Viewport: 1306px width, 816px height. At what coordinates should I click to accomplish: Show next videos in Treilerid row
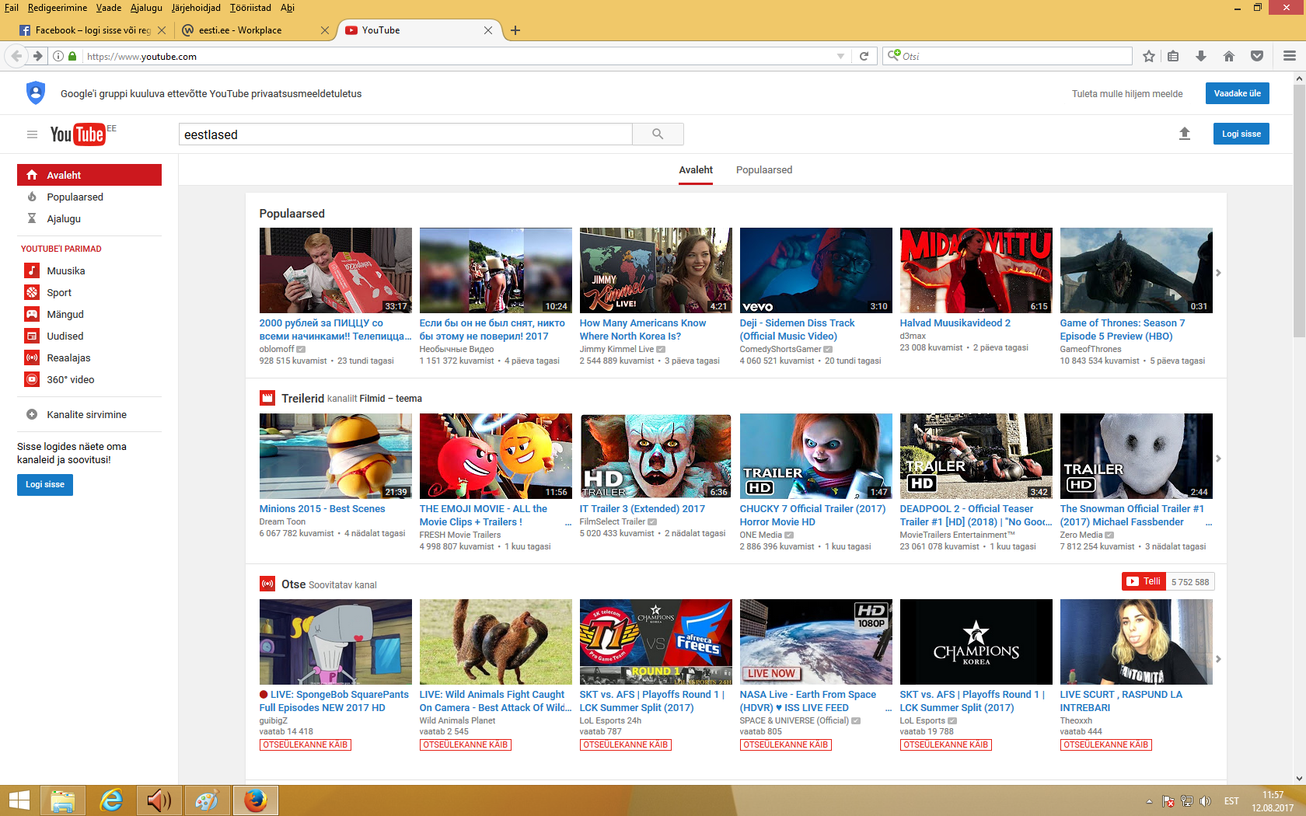coord(1218,459)
